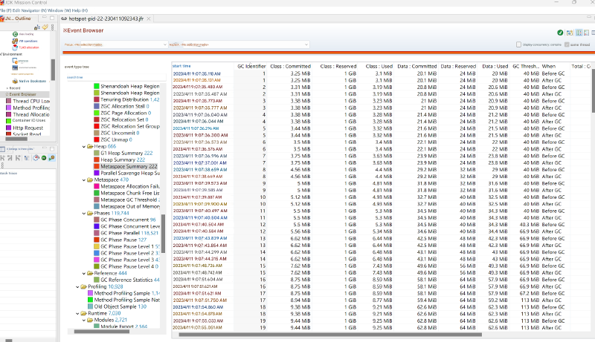This screenshot has width=595, height=342.
Task: Select the TLAB Allocation icon in Outline
Action: coord(13,47)
